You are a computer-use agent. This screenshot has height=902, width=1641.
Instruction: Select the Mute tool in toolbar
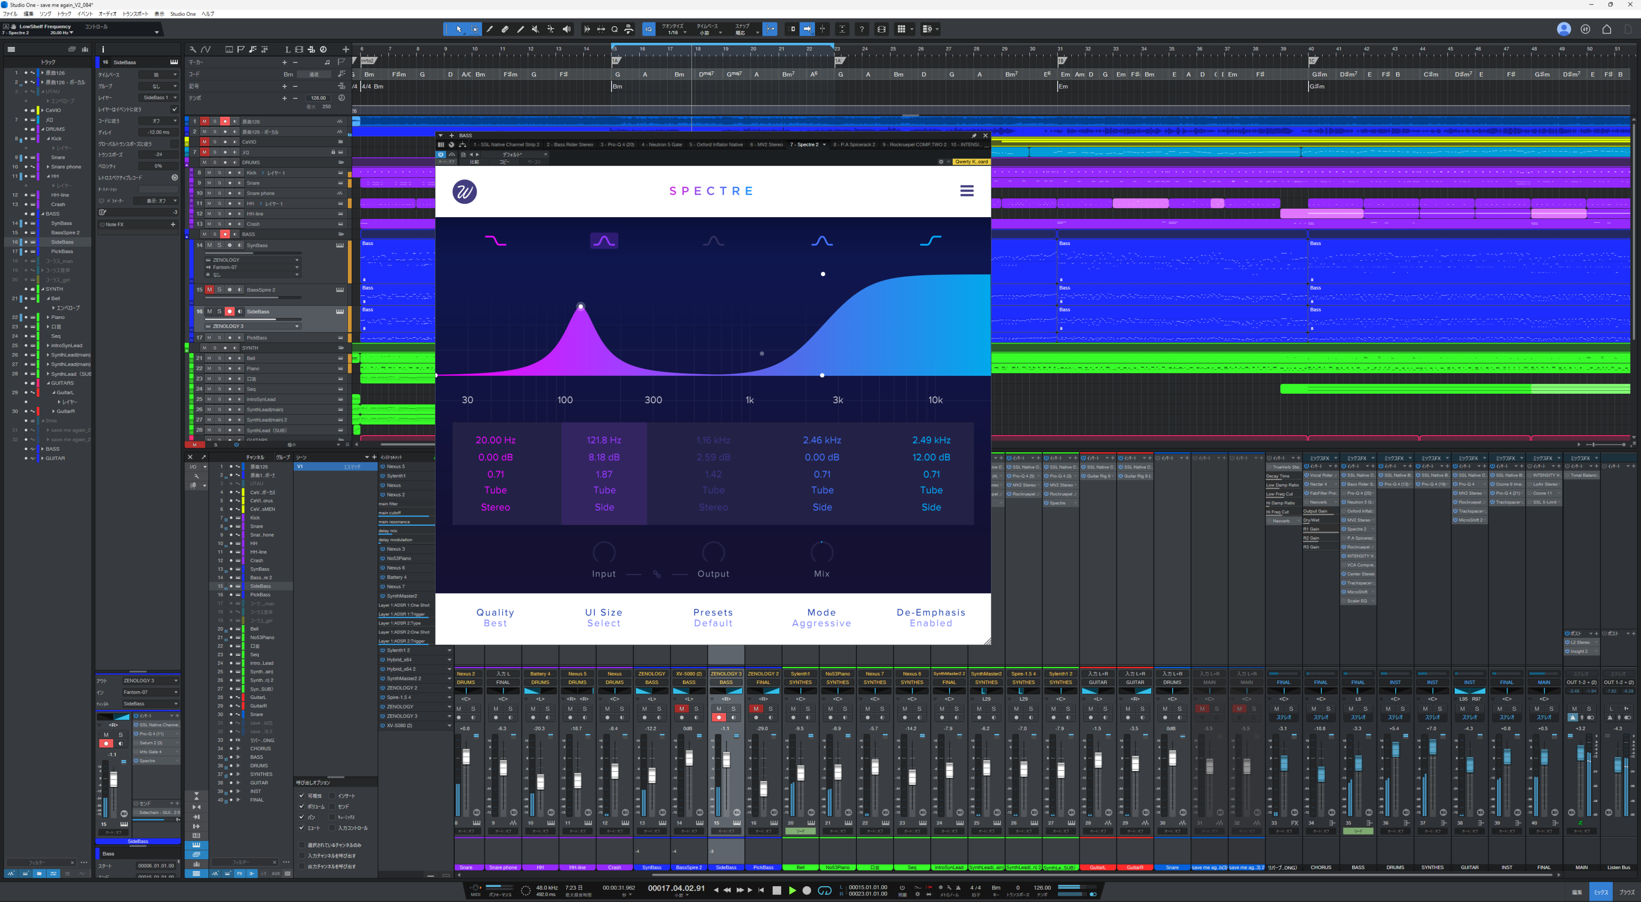[535, 30]
